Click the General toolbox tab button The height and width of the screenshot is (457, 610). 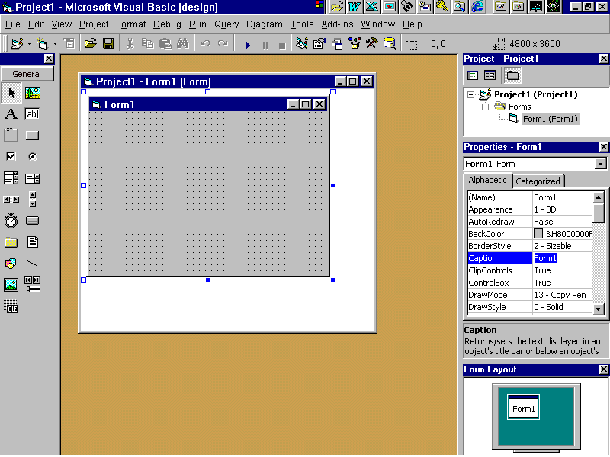(27, 74)
